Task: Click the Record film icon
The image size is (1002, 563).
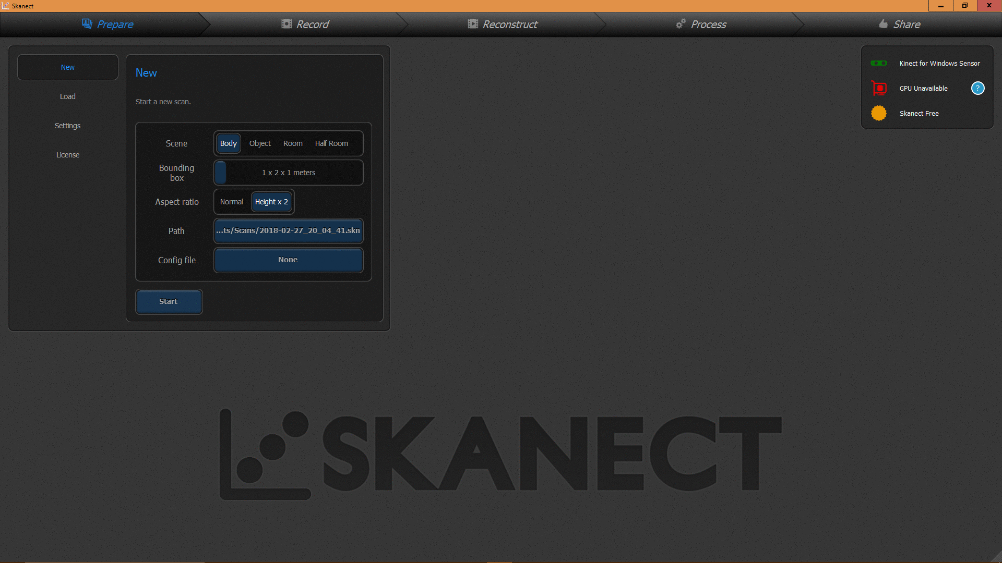Action: 287,23
